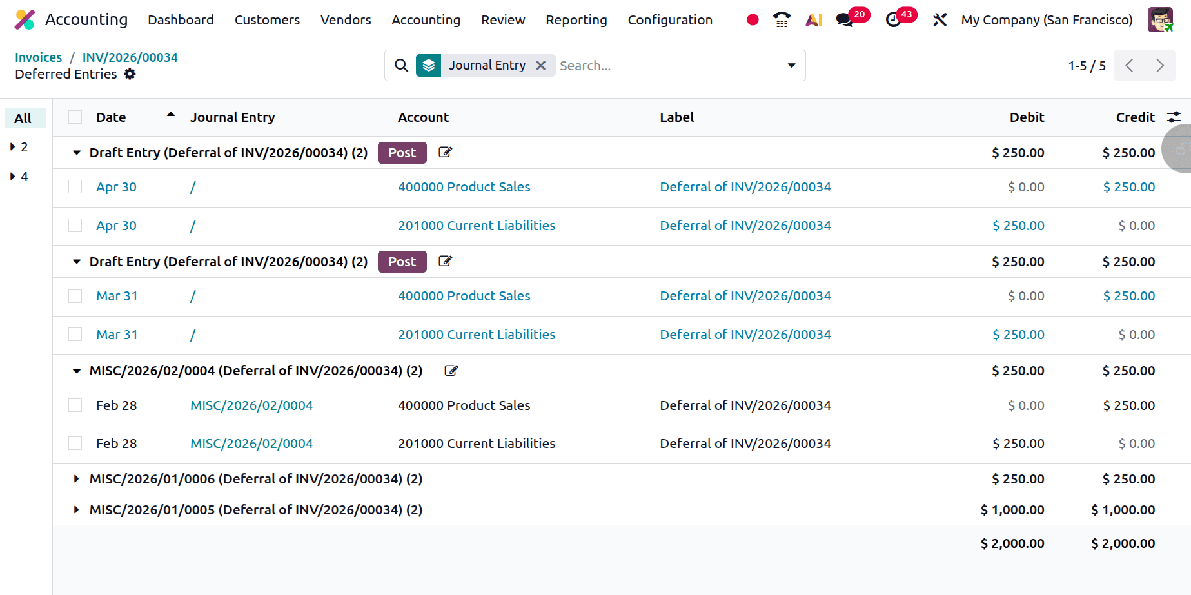
Task: Post the first draft deferral entry
Action: click(x=402, y=153)
